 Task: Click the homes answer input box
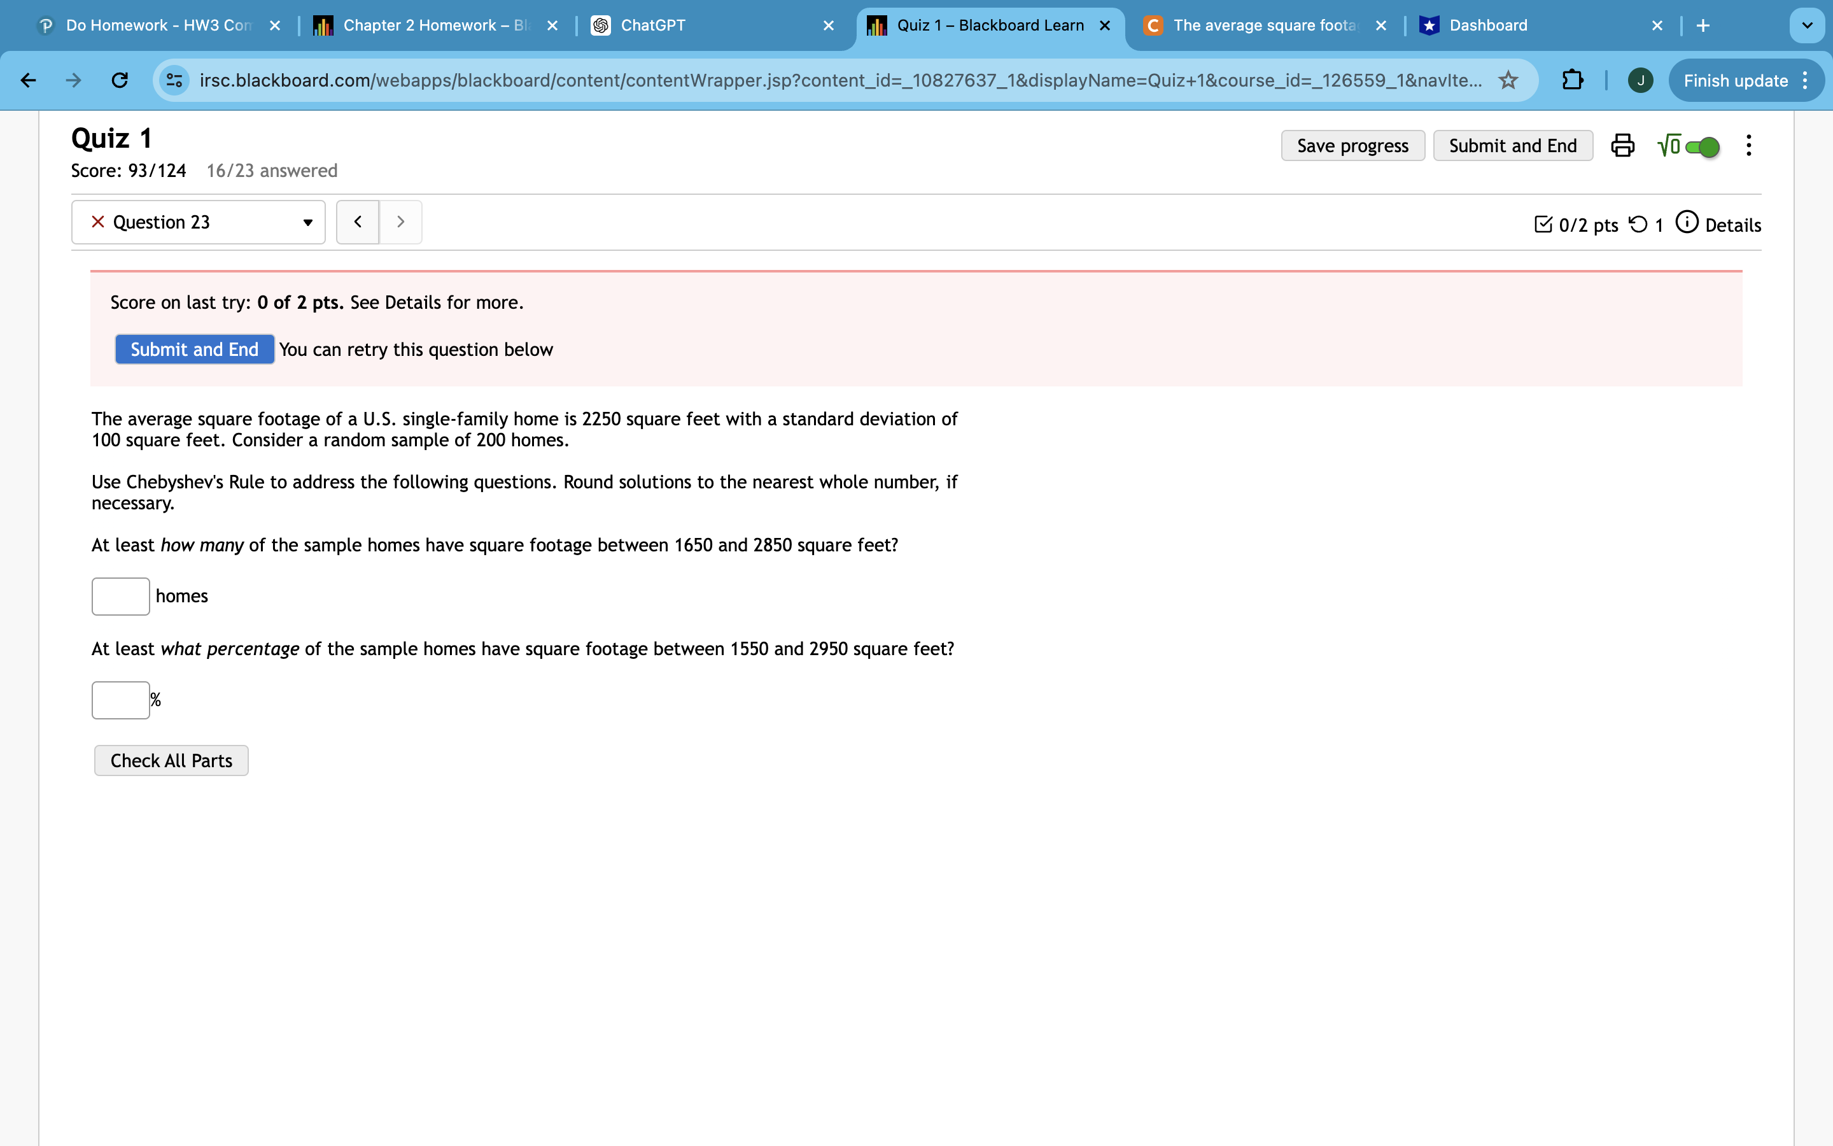tap(120, 597)
